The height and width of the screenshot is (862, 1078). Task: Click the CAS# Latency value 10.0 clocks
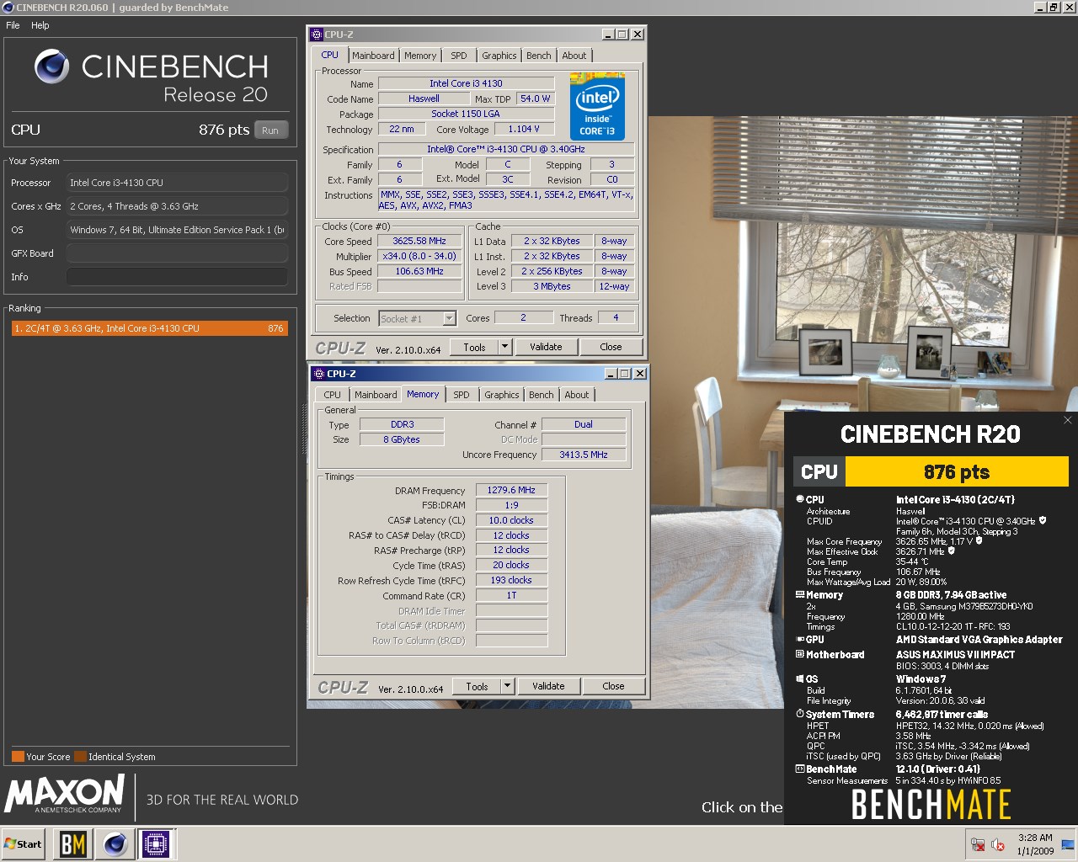point(511,520)
